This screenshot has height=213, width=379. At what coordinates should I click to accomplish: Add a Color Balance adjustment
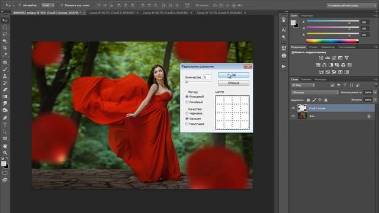pos(325,65)
